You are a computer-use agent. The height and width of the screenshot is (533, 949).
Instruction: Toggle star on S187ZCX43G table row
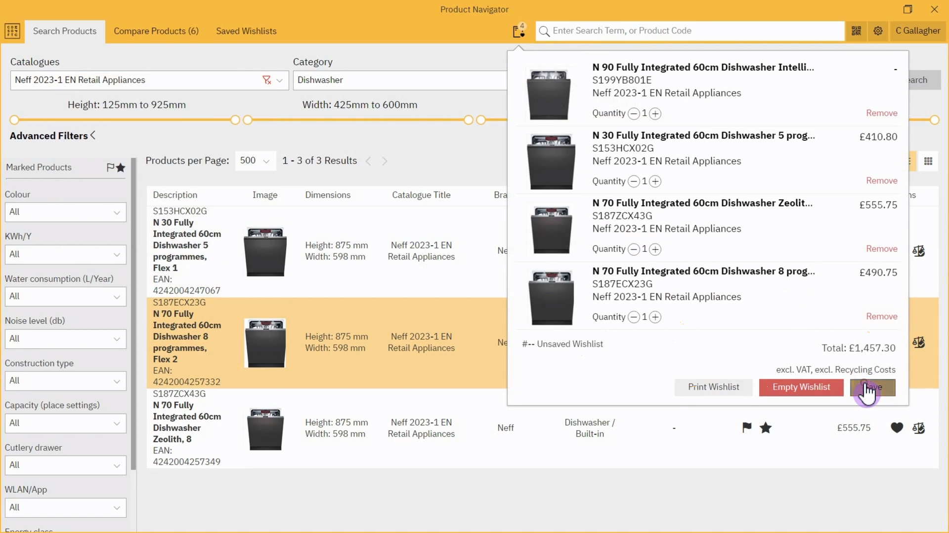point(766,427)
